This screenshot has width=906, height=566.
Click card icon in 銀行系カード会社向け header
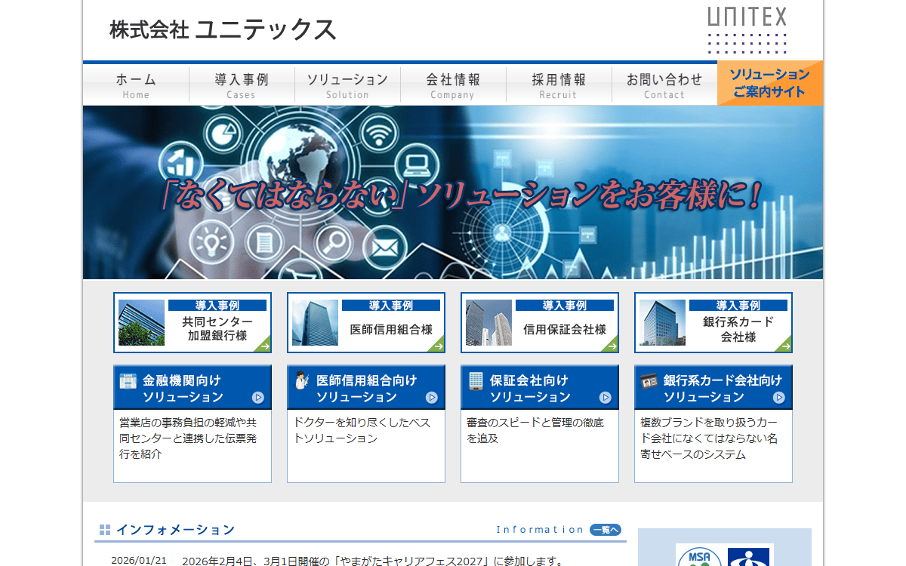[x=649, y=382]
